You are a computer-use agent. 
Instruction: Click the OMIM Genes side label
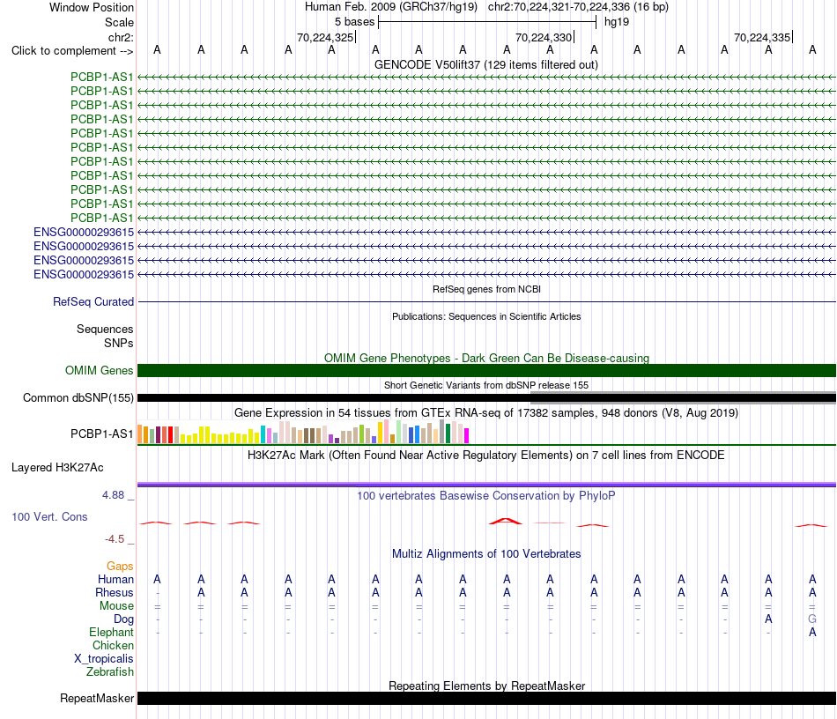[x=99, y=370]
